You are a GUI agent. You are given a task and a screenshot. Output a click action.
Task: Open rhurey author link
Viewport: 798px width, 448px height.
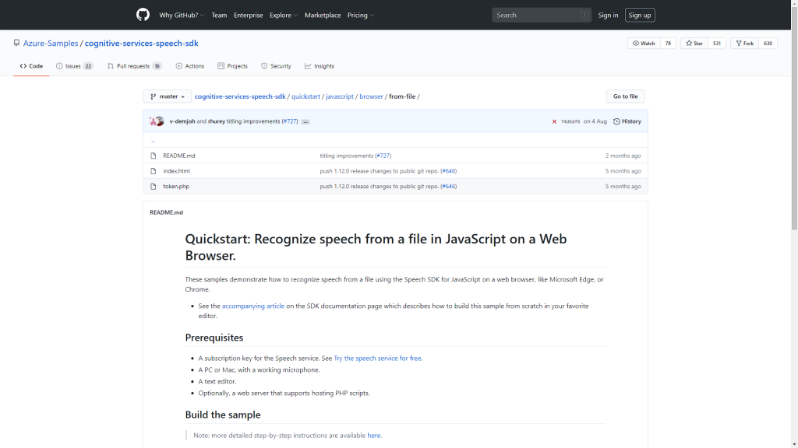(x=217, y=121)
